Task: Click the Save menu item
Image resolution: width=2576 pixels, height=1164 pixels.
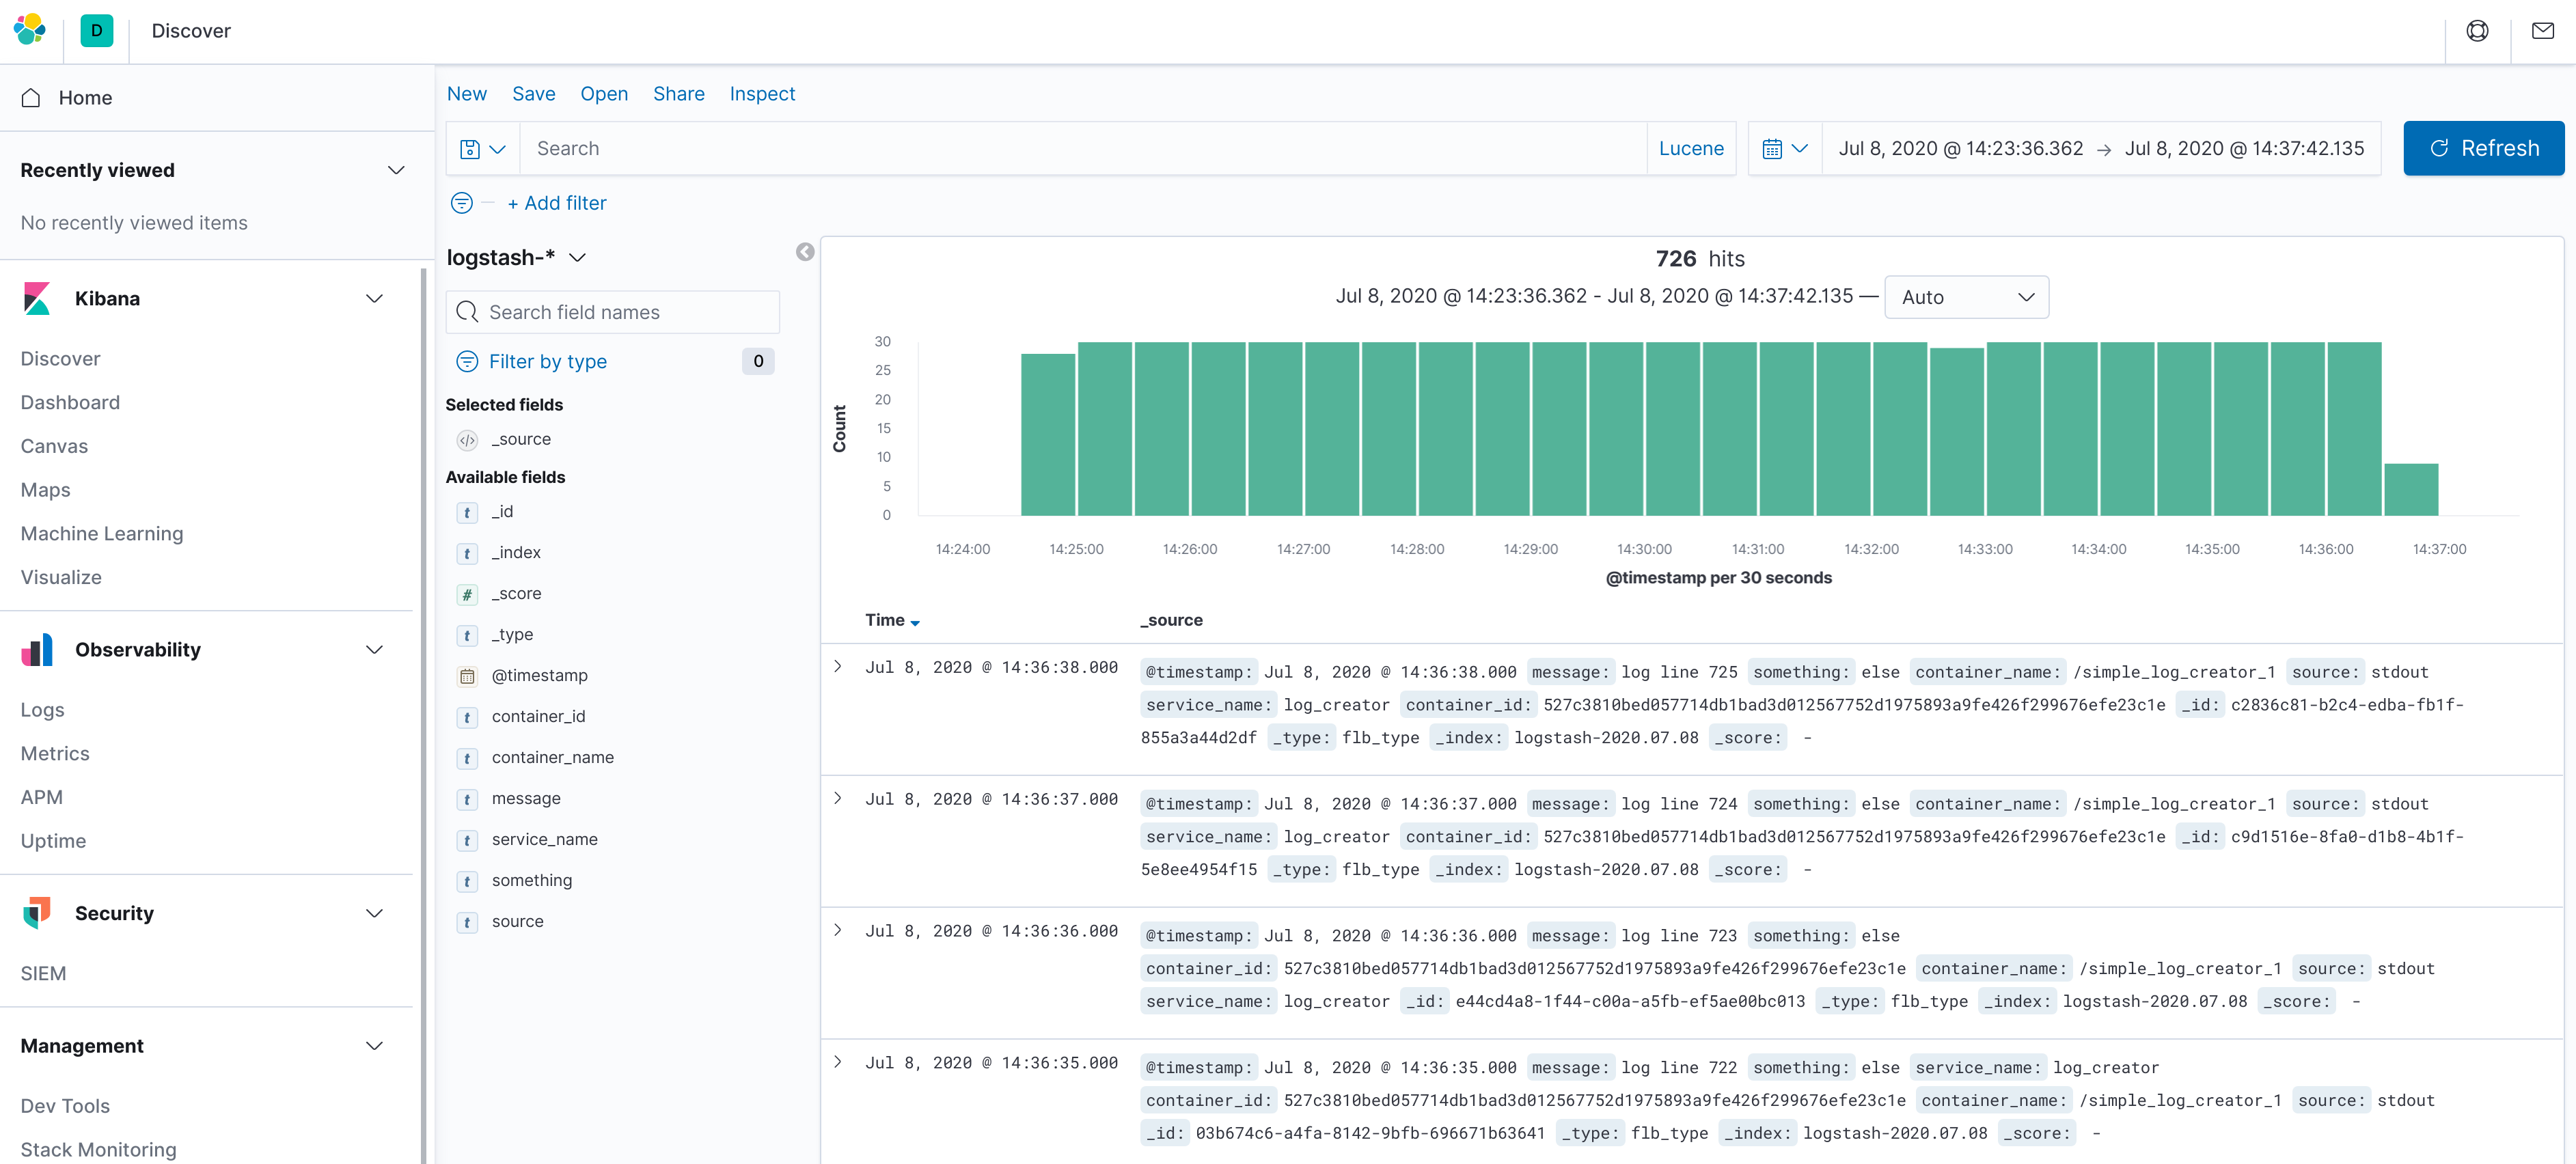Action: 534,94
